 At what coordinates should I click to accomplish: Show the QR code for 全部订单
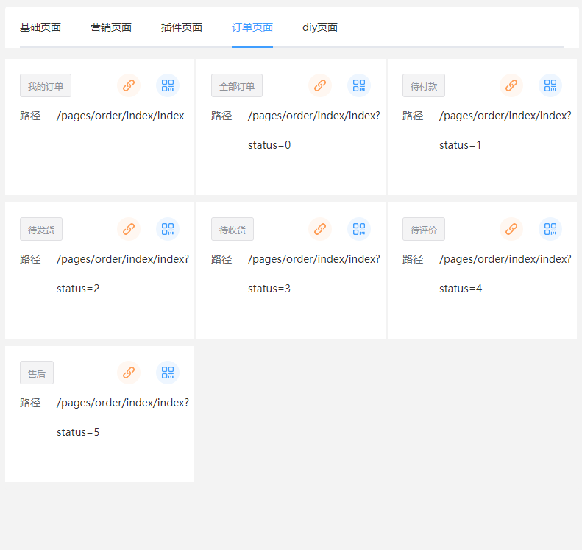pos(359,85)
